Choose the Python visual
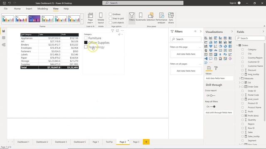The height and width of the screenshot is (149, 266). (225, 54)
